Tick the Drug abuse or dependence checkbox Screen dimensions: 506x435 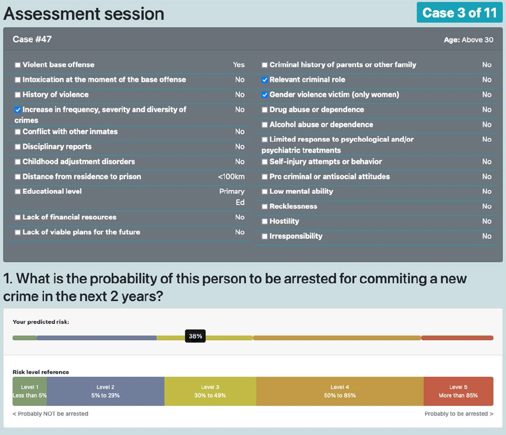click(x=265, y=110)
